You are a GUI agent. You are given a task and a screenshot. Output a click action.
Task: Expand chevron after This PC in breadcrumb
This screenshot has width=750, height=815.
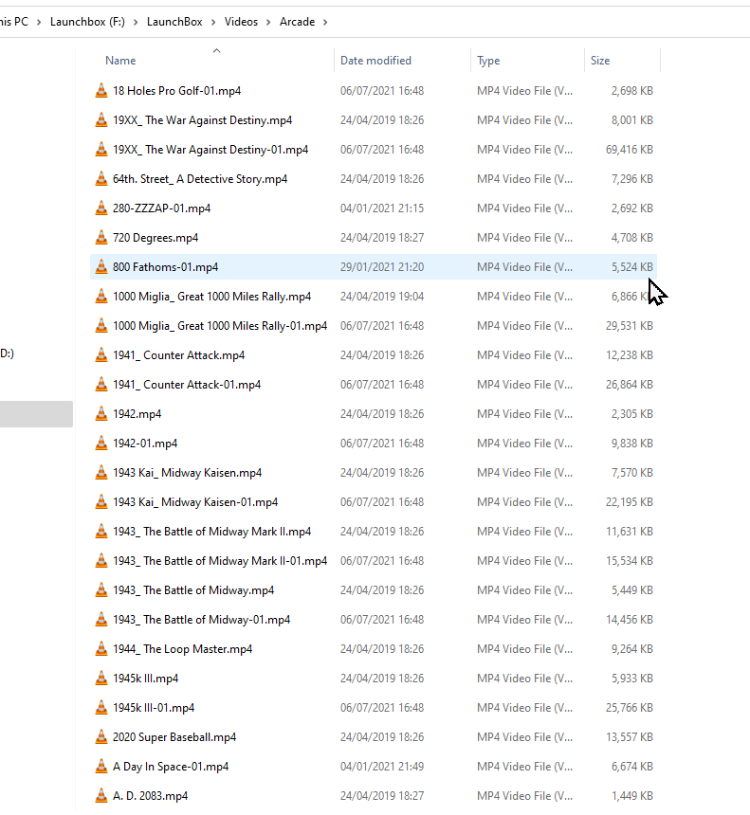tap(39, 22)
